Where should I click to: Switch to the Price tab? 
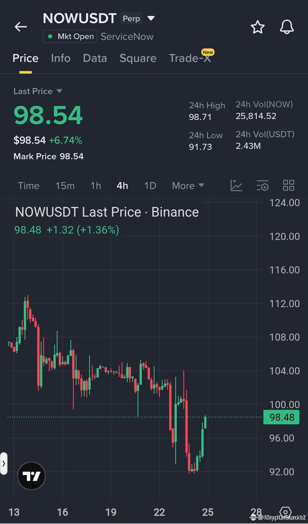click(x=26, y=58)
